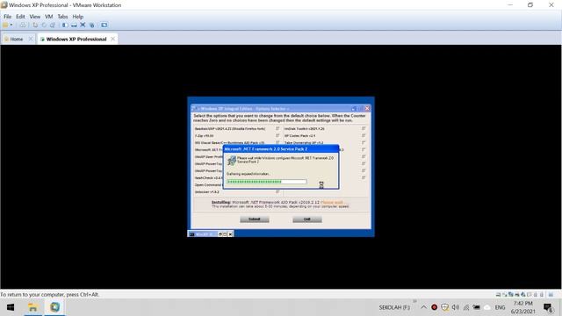
Task: Open the Windows Start menu
Action: coord(11,307)
